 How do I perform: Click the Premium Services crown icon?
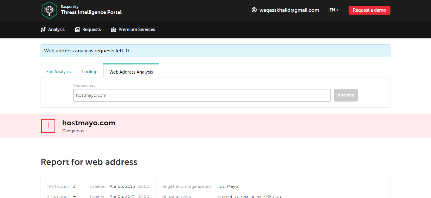click(113, 30)
